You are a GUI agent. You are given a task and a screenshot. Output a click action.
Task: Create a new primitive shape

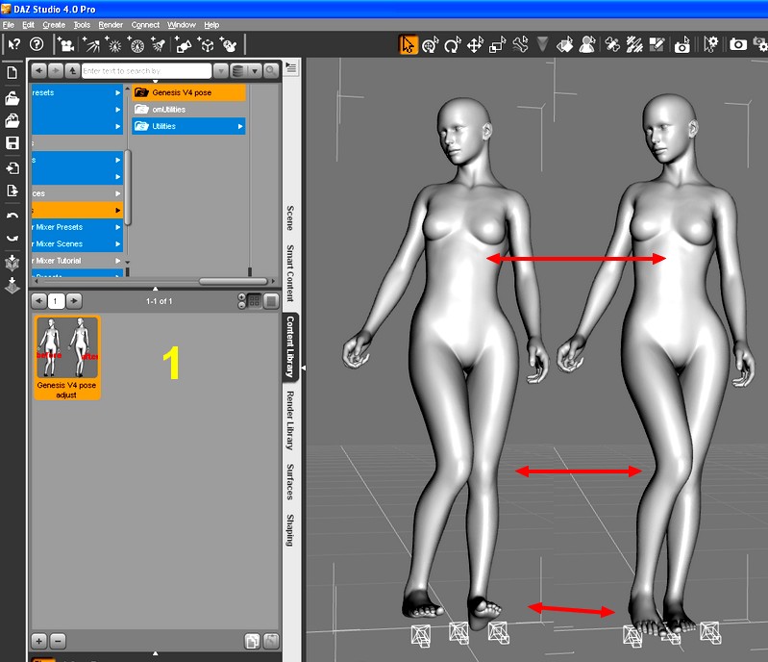[x=184, y=44]
